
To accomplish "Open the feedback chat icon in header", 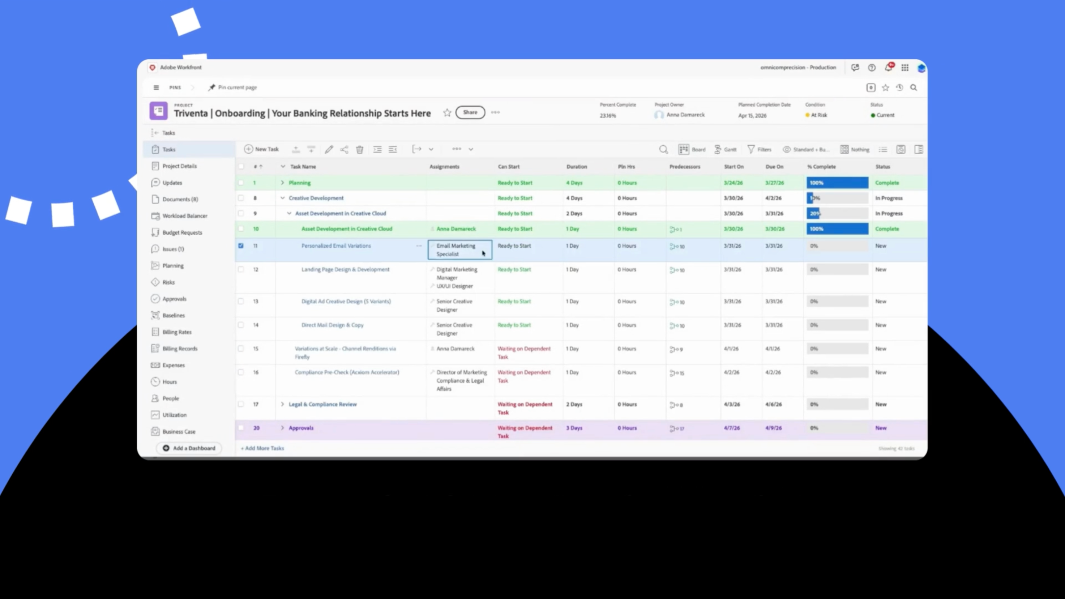I will (x=855, y=68).
